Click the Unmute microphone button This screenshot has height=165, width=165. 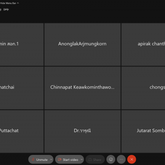pyautogui.click(x=39, y=159)
